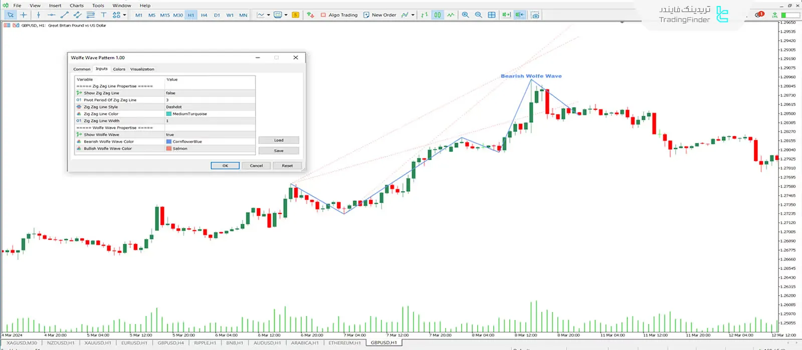This screenshot has height=350, width=802.
Task: Click the zoom out magnifier icon
Action: (x=478, y=15)
